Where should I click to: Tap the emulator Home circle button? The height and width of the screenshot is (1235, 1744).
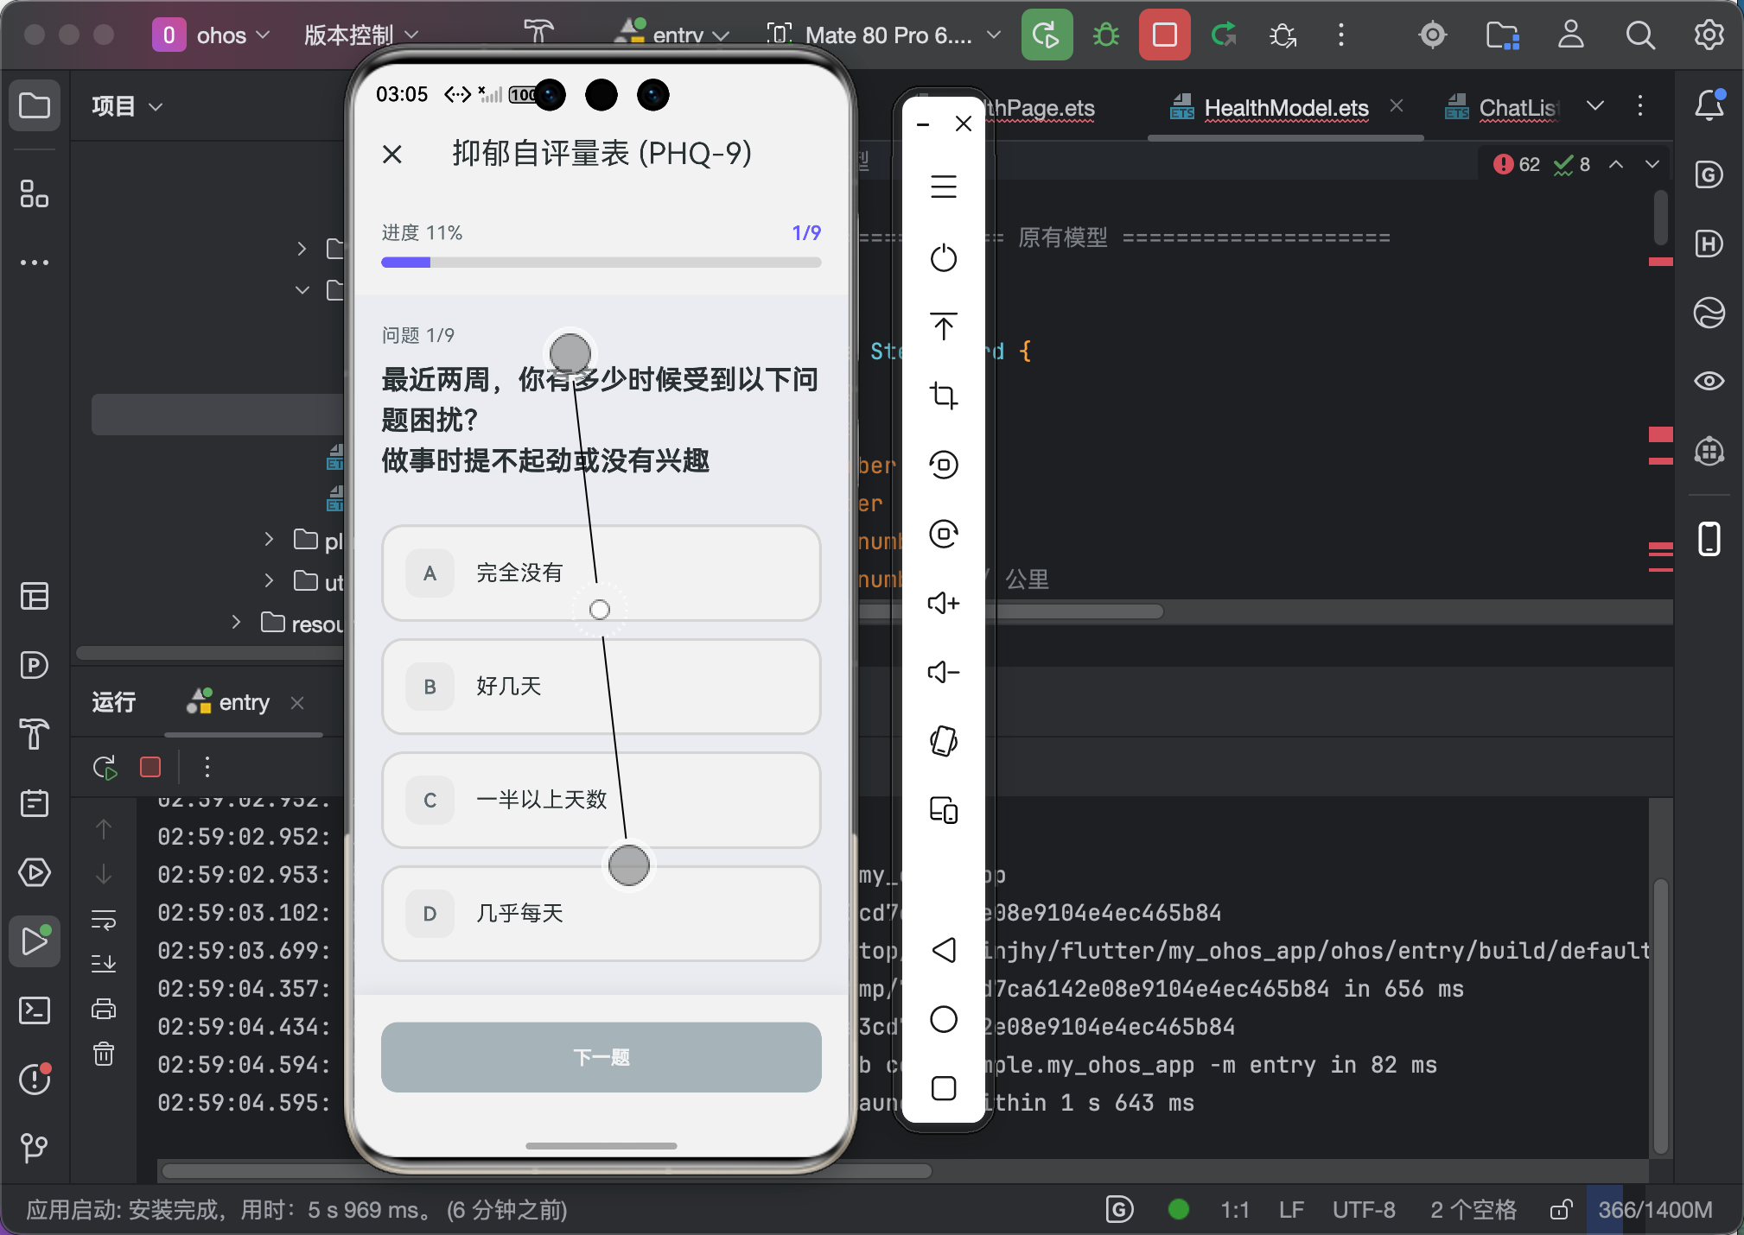(x=944, y=1019)
